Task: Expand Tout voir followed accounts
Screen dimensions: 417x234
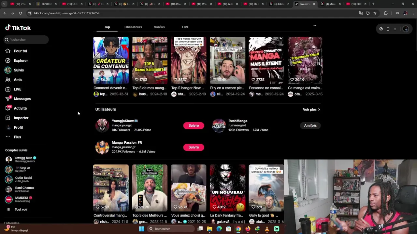Action: 21,210
